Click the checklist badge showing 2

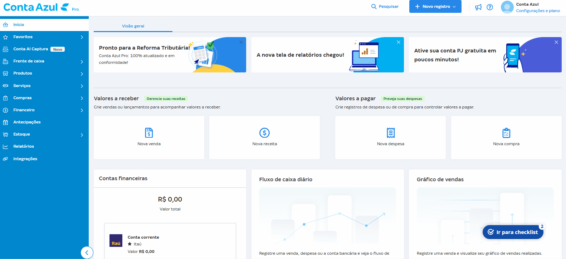coord(542,226)
